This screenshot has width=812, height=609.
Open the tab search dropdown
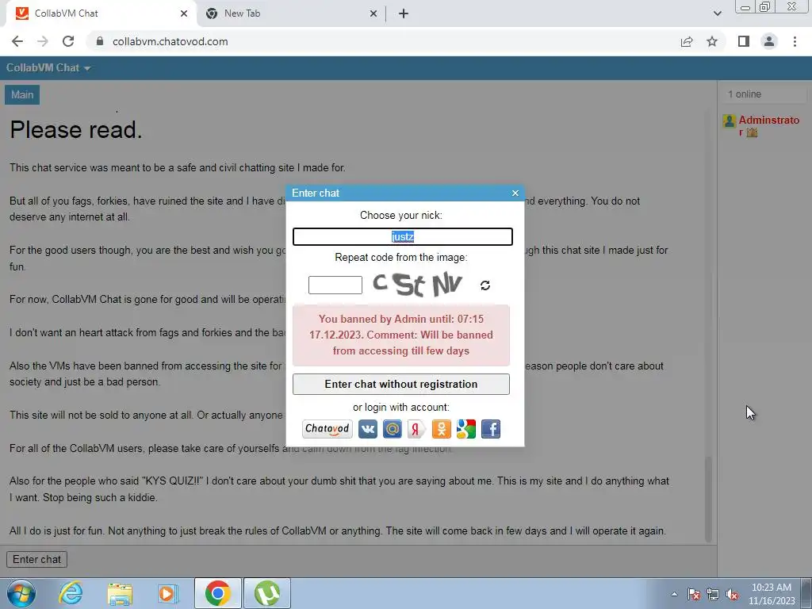pyautogui.click(x=717, y=13)
